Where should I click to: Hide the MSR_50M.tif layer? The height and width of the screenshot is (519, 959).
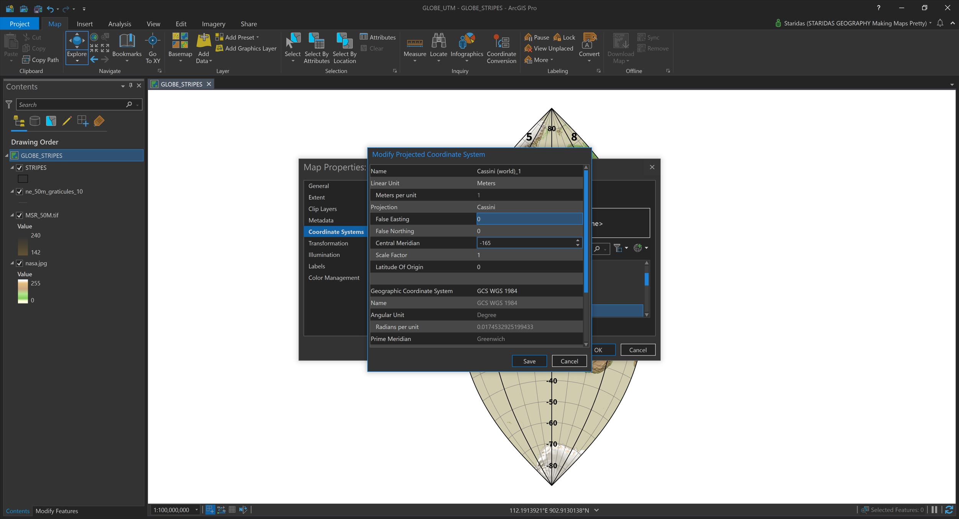click(x=20, y=215)
